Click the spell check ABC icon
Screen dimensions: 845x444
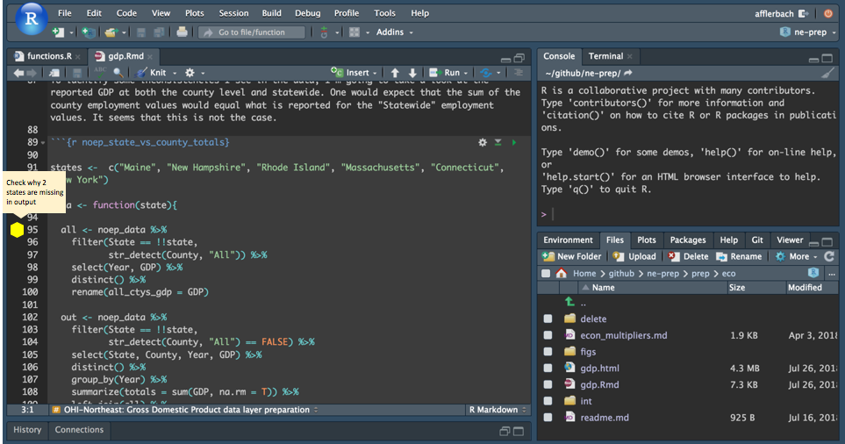(100, 72)
